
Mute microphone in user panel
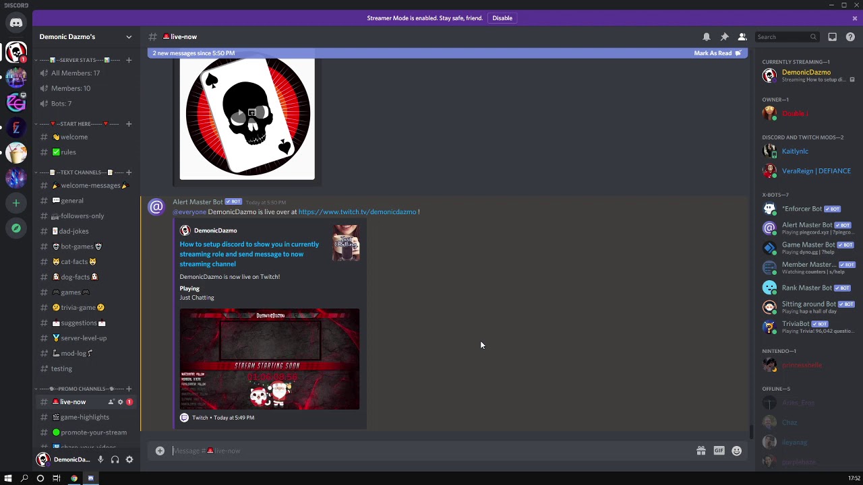click(x=100, y=459)
